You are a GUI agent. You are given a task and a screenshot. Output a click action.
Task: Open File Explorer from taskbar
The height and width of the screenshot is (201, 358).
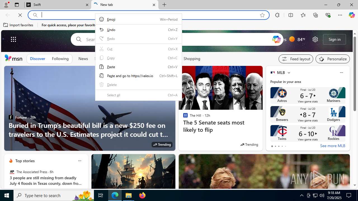(129, 195)
